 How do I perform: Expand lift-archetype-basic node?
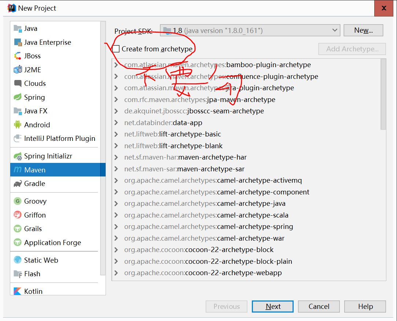pyautogui.click(x=116, y=134)
